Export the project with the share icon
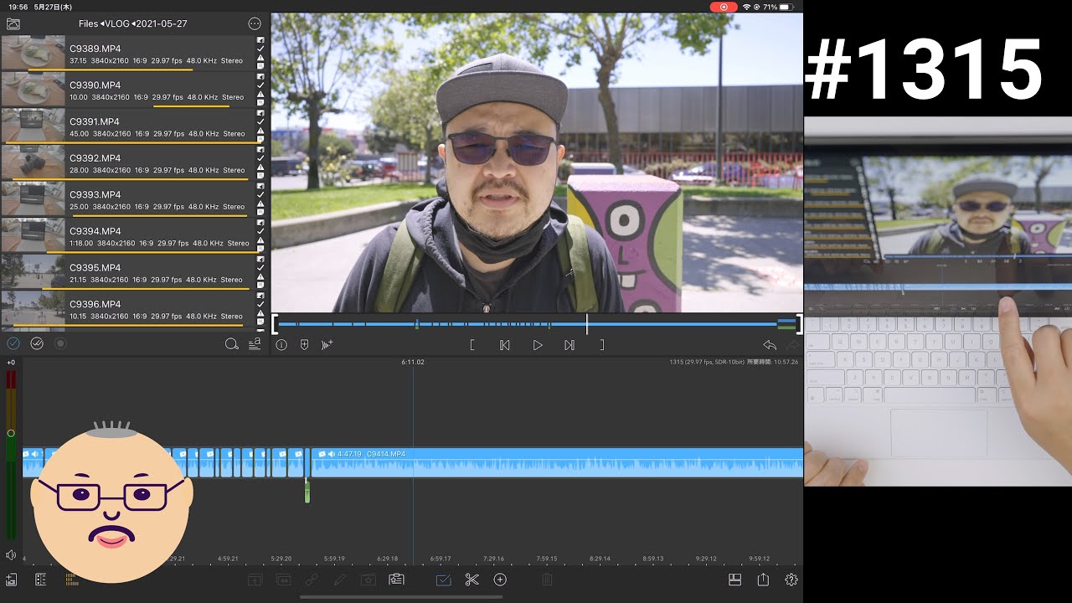Screen dimensions: 1072x603 763,580
